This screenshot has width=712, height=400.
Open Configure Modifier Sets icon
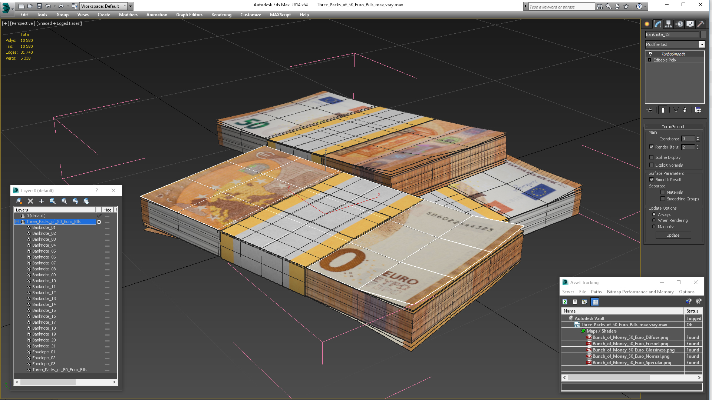[x=698, y=110]
